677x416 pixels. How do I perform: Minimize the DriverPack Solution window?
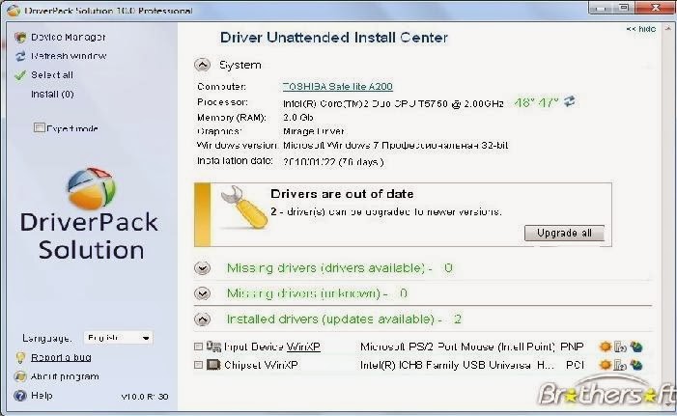pyautogui.click(x=601, y=8)
